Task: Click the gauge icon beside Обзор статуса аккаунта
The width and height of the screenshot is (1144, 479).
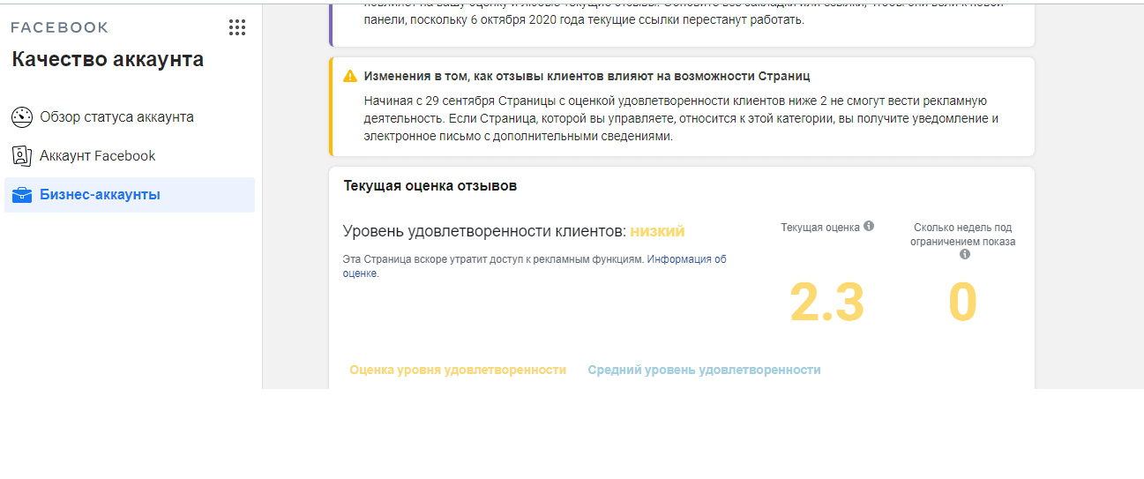Action: tap(22, 116)
